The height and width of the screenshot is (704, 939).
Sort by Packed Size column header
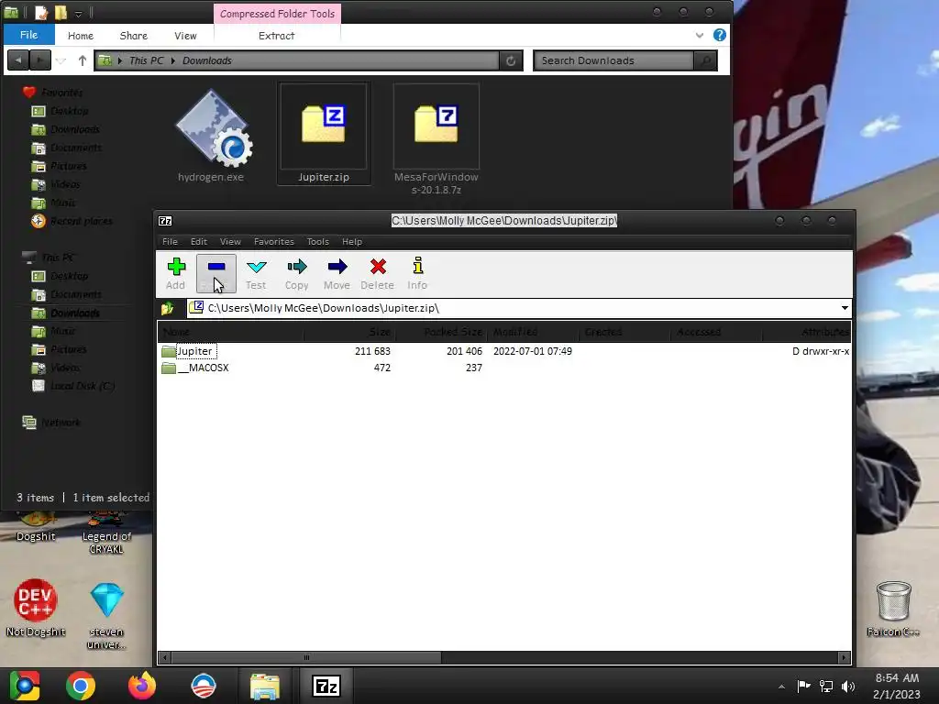tap(442, 332)
